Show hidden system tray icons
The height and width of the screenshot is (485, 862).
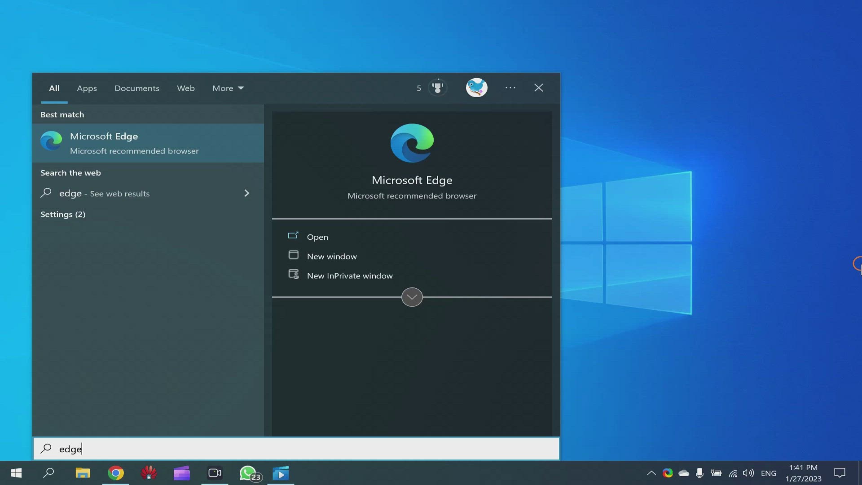(x=651, y=473)
